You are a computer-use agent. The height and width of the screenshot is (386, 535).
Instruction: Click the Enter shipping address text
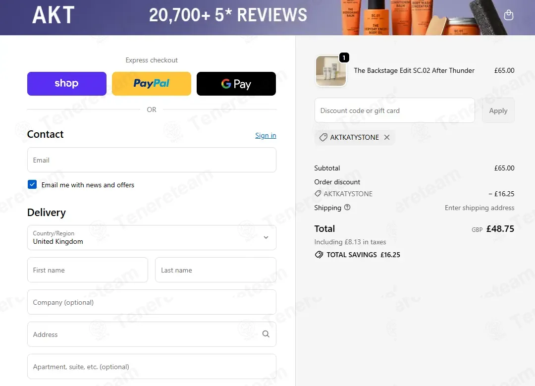pyautogui.click(x=480, y=208)
